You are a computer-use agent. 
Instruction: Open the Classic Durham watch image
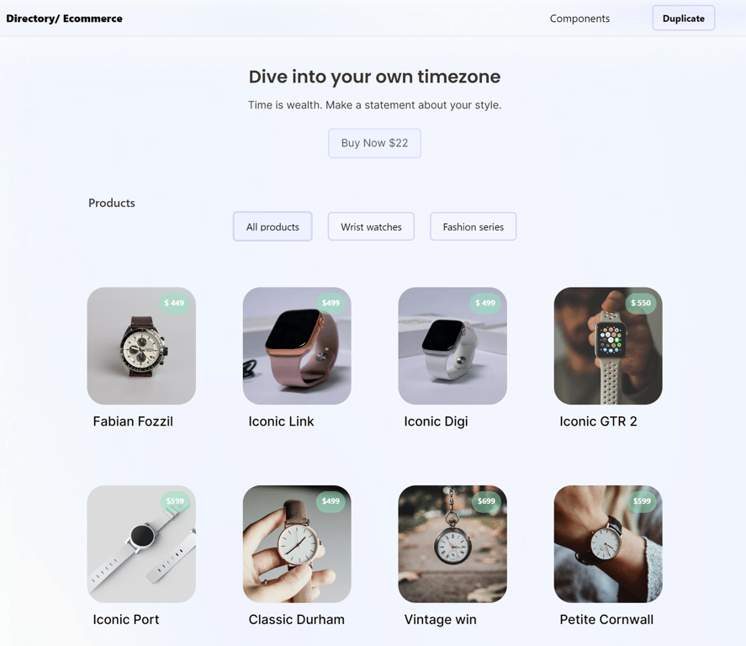coord(297,544)
